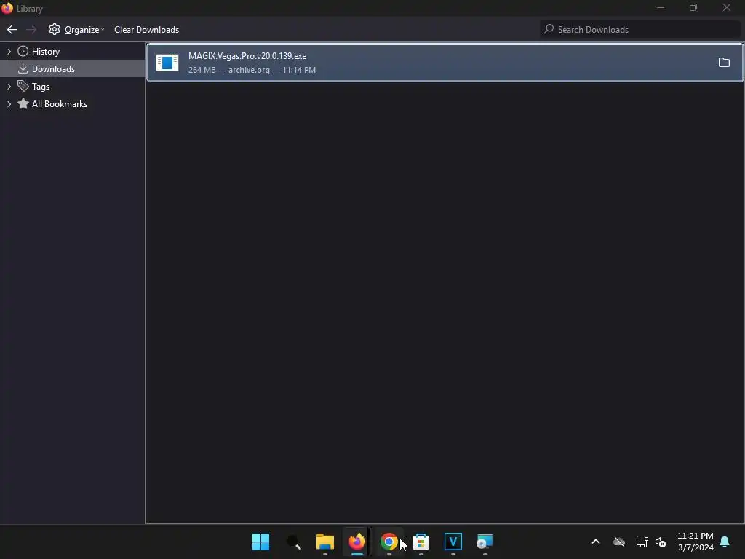Screen dimensions: 745x559
Task: Close the Library window
Action: tap(727, 7)
